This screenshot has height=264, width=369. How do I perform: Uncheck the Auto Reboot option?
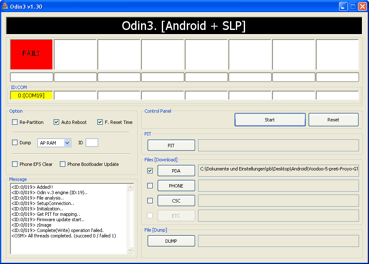pyautogui.click(x=56, y=122)
